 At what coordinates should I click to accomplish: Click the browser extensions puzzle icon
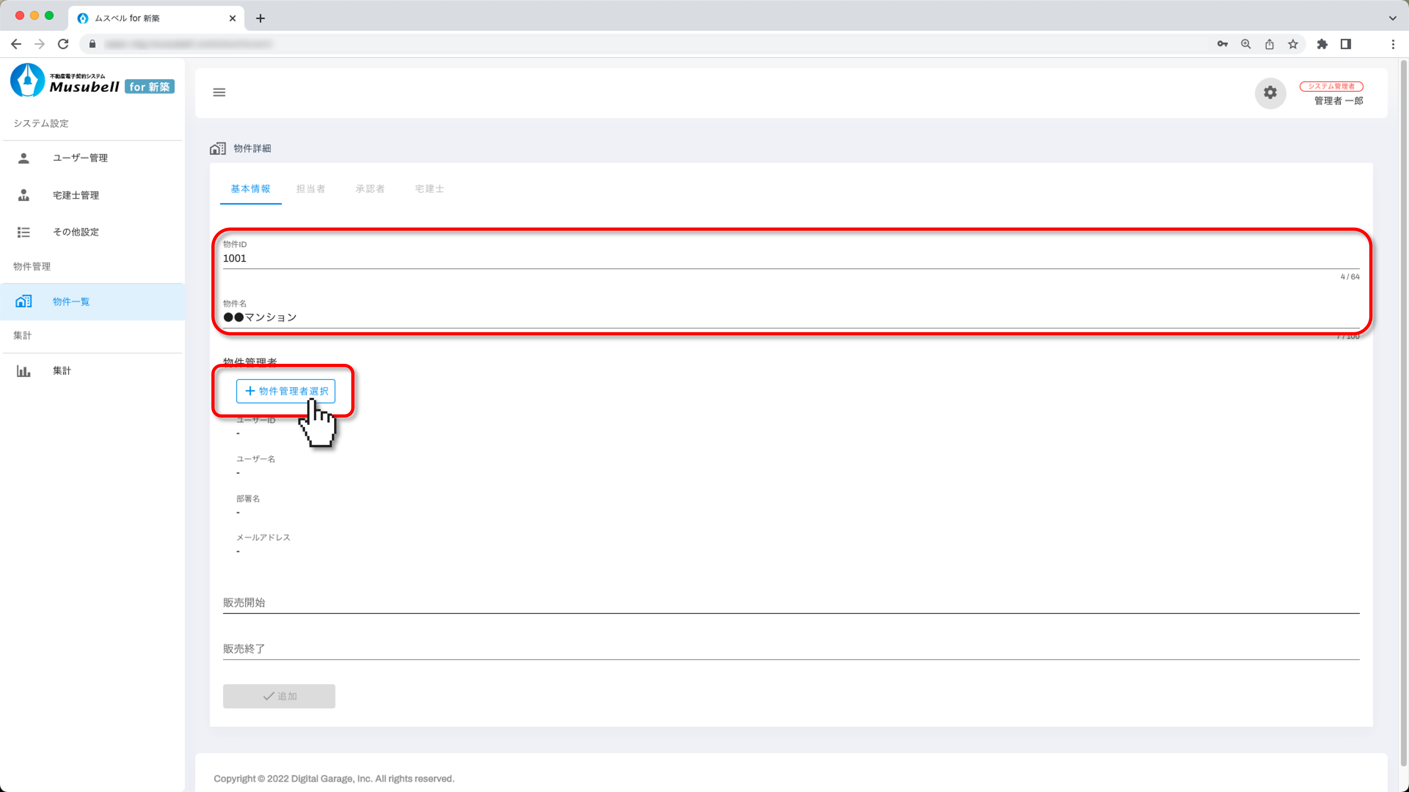coord(1322,44)
